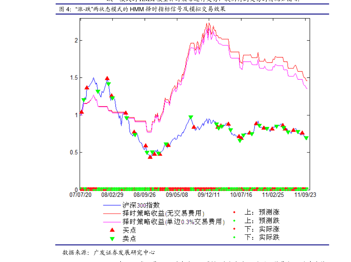Select the 择时策略收益(单边0.3%交易费用) legend label

[x=173, y=222]
